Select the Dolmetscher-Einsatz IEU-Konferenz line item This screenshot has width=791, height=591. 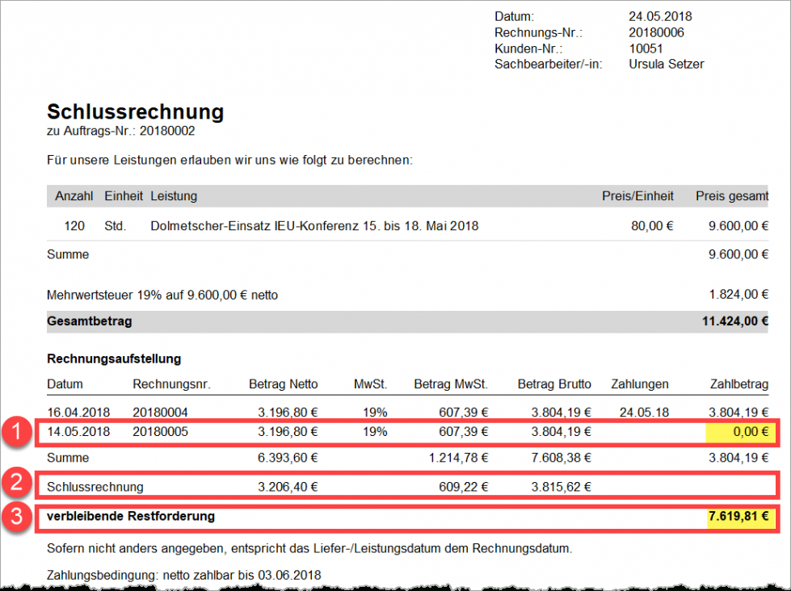tap(314, 226)
